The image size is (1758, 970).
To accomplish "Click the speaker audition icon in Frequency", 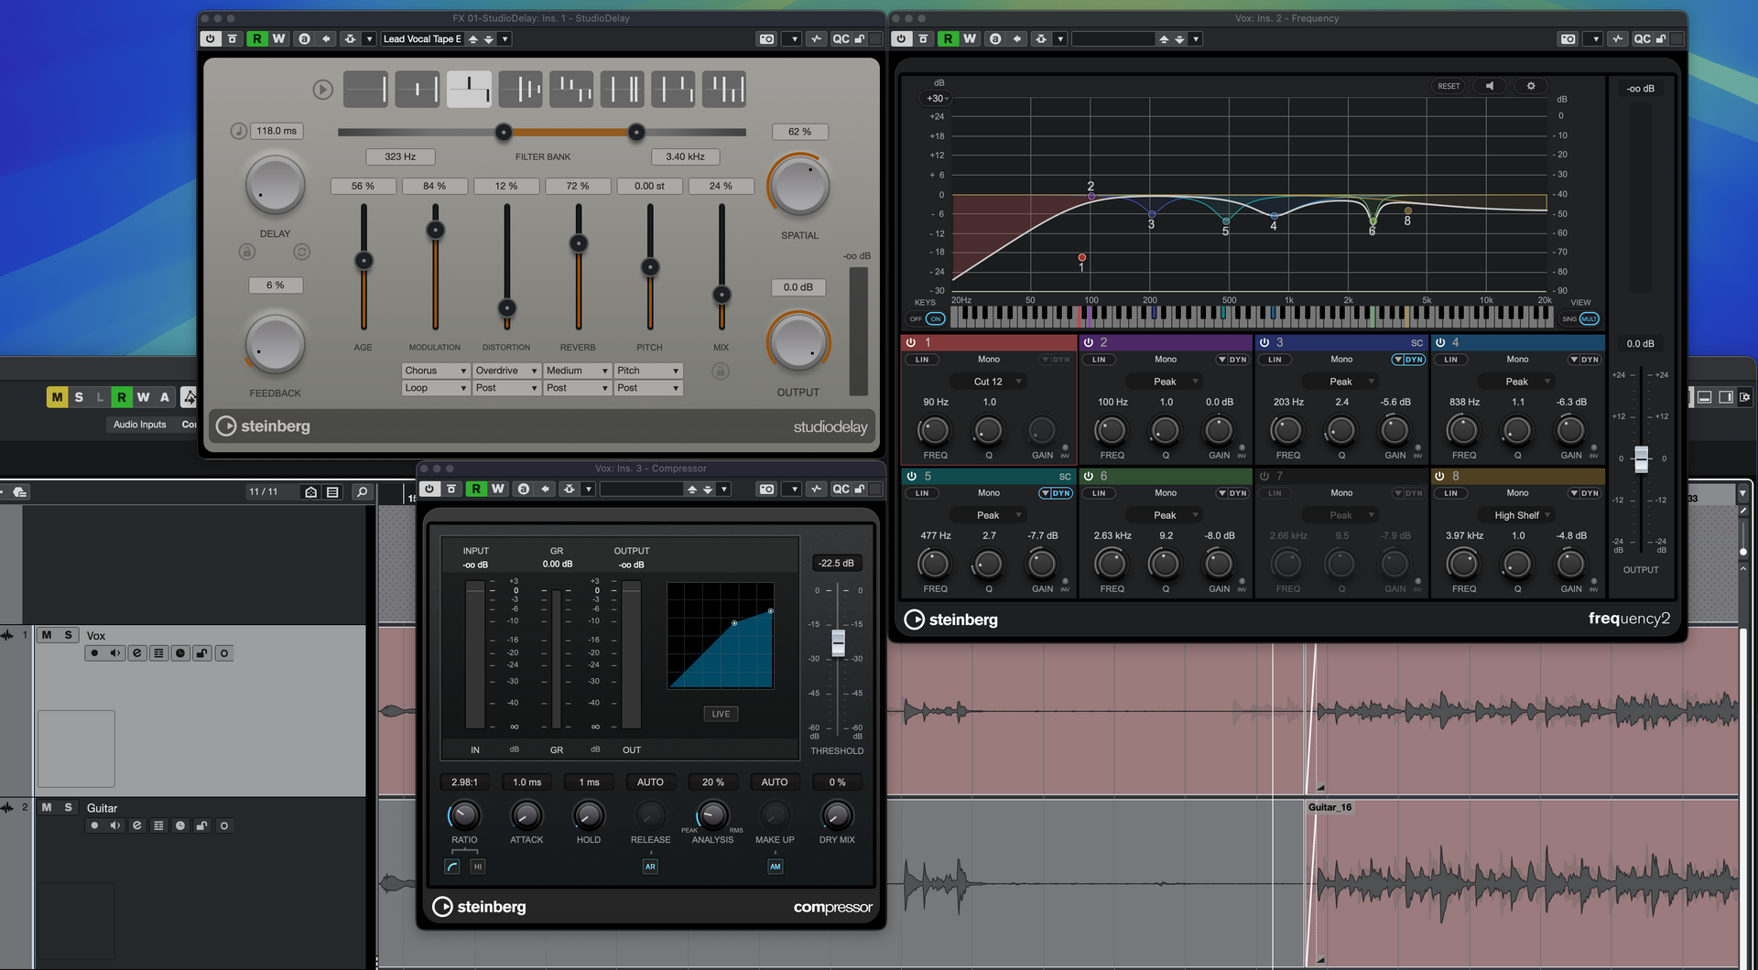I will coord(1490,86).
